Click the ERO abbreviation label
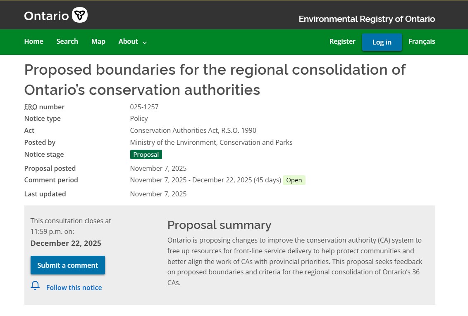Image resolution: width=468 pixels, height=316 pixels. tap(31, 107)
